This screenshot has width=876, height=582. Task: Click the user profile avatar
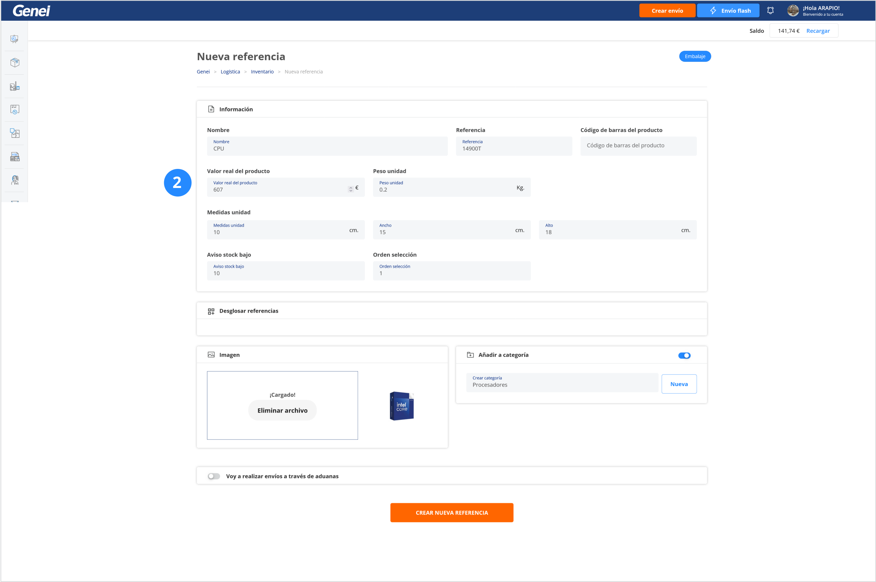pos(793,11)
